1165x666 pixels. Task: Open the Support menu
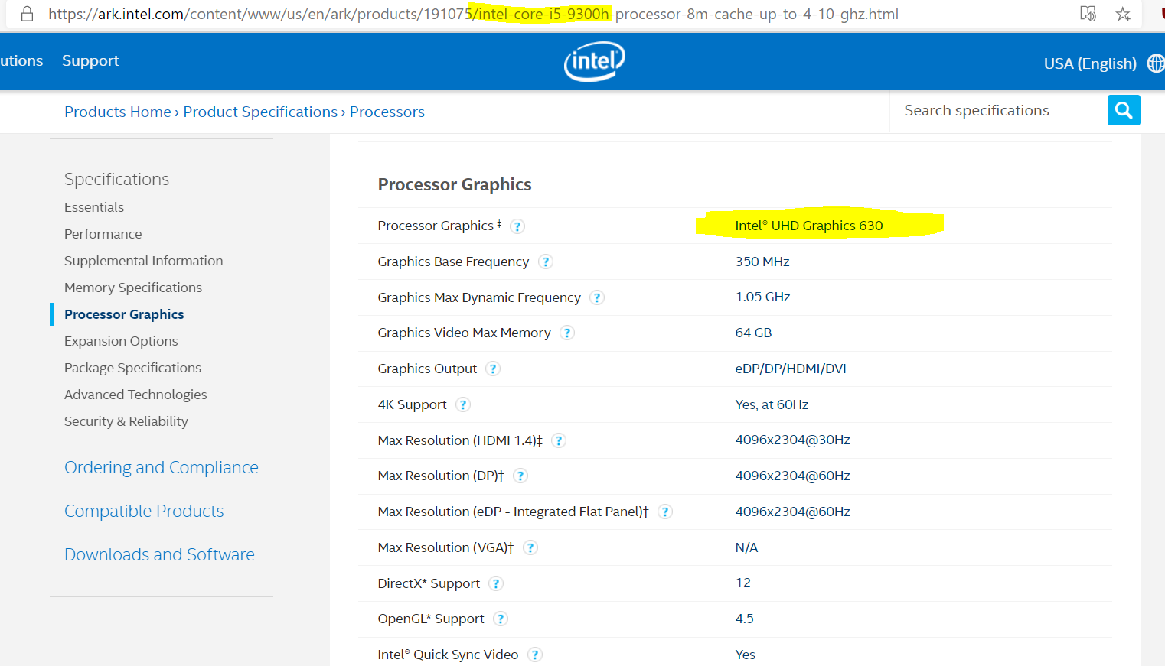[x=90, y=60]
